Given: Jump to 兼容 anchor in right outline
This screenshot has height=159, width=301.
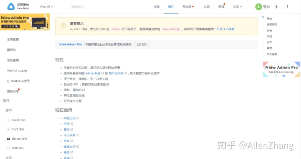Looking at the screenshot, I should 269,48.
